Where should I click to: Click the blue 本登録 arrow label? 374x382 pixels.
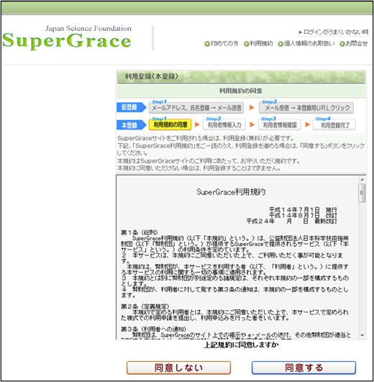point(131,125)
